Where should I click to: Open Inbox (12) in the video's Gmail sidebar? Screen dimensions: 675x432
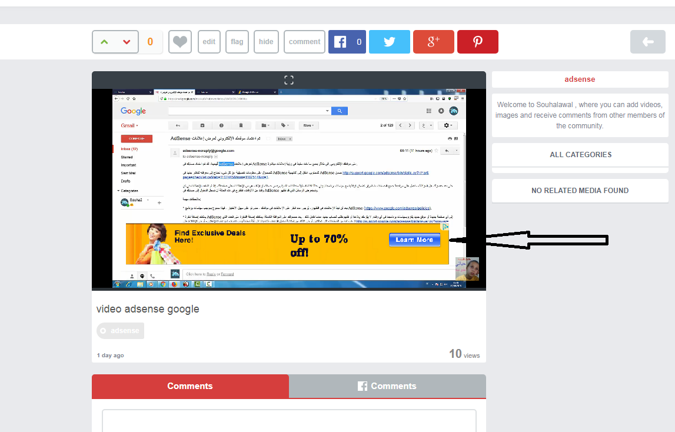tap(129, 149)
